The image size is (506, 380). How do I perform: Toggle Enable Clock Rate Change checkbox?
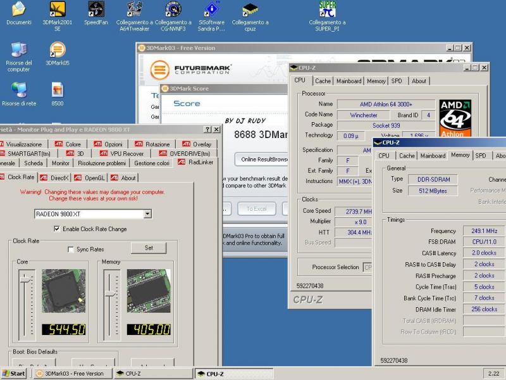(57, 229)
